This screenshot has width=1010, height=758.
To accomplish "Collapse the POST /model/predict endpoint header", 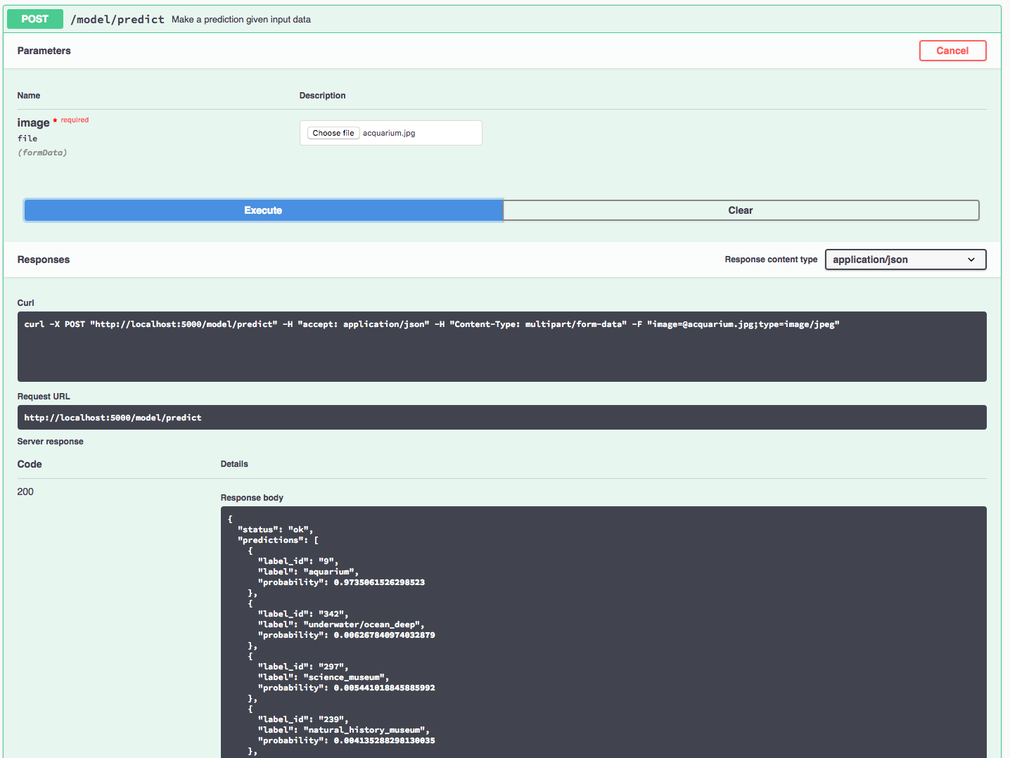I will coord(502,19).
